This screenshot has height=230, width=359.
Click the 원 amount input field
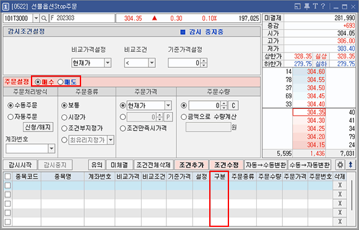(x=209, y=127)
